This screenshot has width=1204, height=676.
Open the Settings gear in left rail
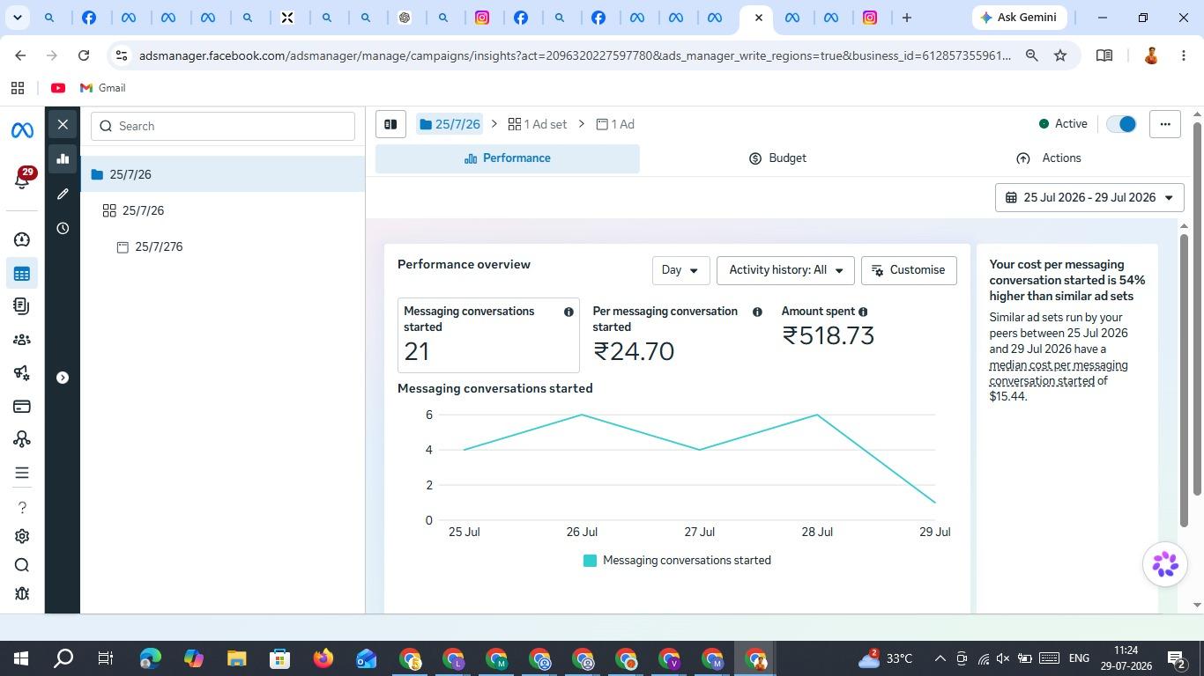point(22,536)
